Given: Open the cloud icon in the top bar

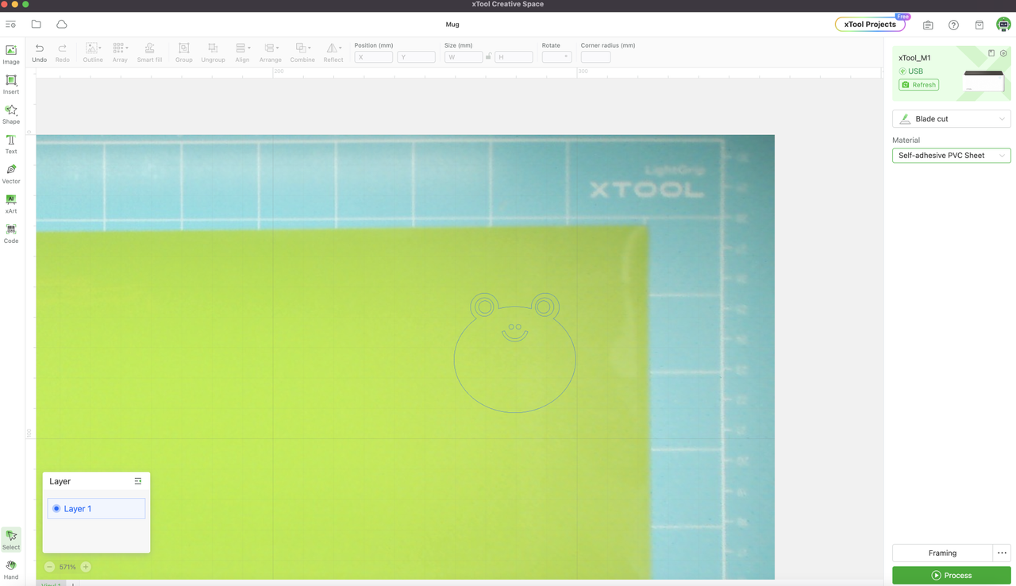Looking at the screenshot, I should tap(62, 25).
